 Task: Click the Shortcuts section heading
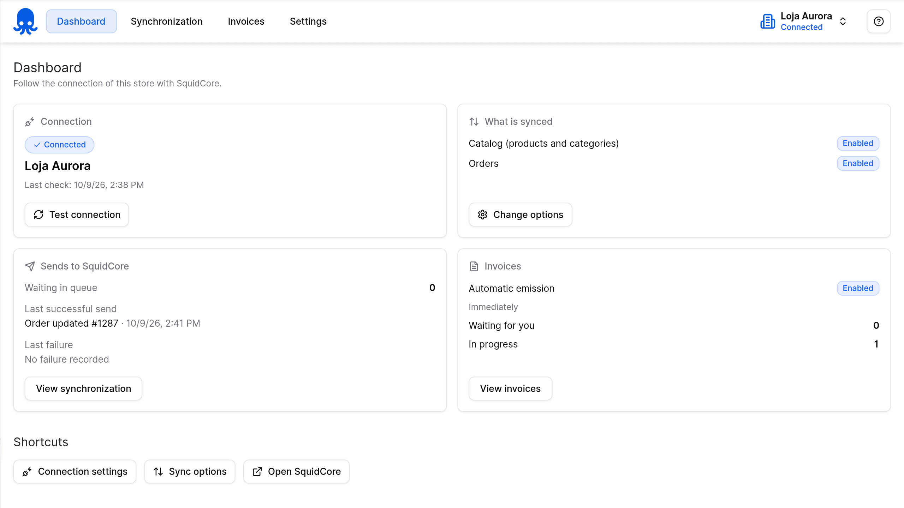[x=41, y=442]
